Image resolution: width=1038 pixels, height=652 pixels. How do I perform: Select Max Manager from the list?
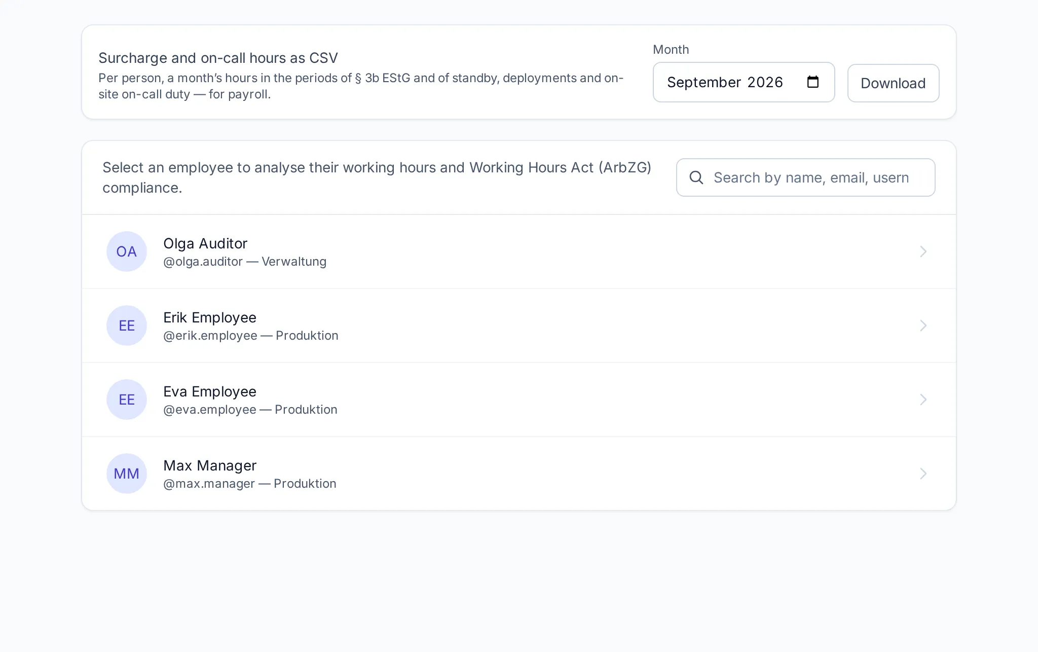coord(519,474)
